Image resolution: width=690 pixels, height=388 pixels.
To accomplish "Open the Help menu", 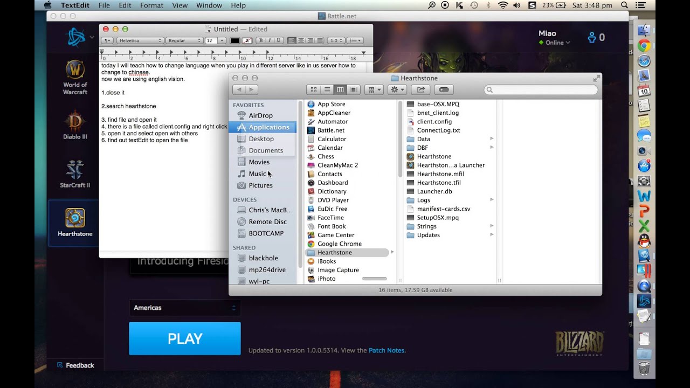I will click(238, 5).
